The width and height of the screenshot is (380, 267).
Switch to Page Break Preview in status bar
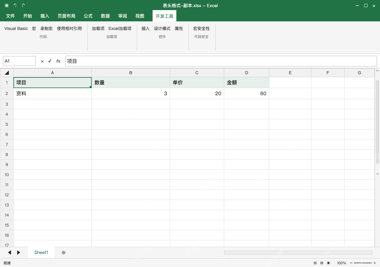(328, 263)
